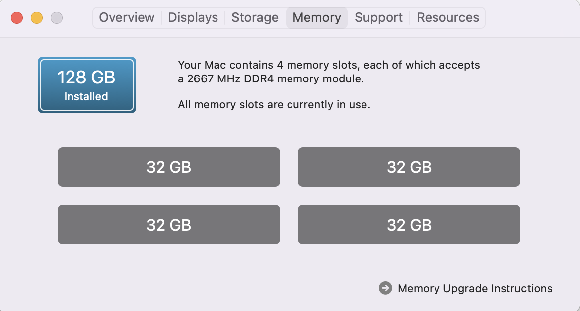Click the arrow icon beside Memory Upgrade Instructions
Screen dimensions: 580x311
click(x=385, y=288)
